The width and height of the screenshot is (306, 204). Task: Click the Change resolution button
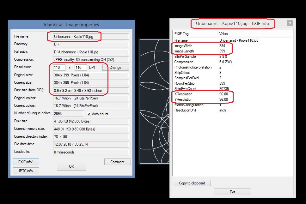pos(115,68)
